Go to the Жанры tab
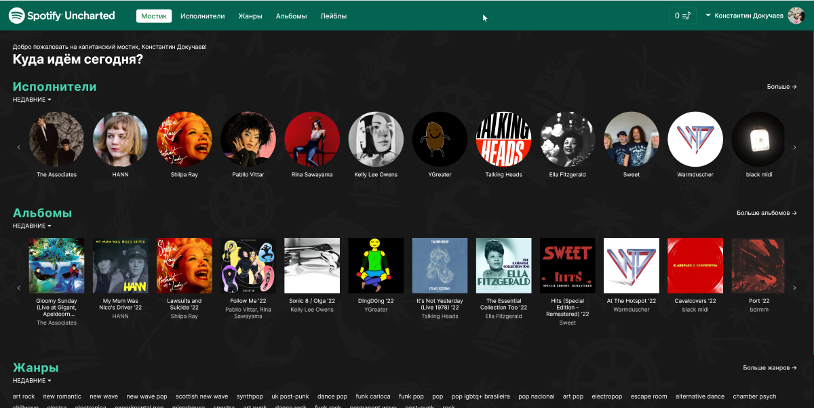Image resolution: width=814 pixels, height=408 pixels. pyautogui.click(x=250, y=16)
